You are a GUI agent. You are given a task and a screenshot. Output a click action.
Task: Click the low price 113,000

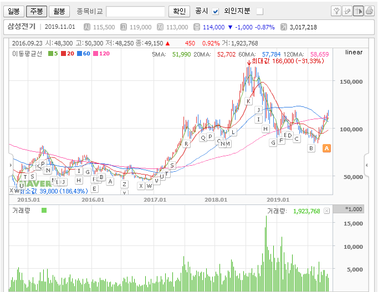tap(177, 27)
